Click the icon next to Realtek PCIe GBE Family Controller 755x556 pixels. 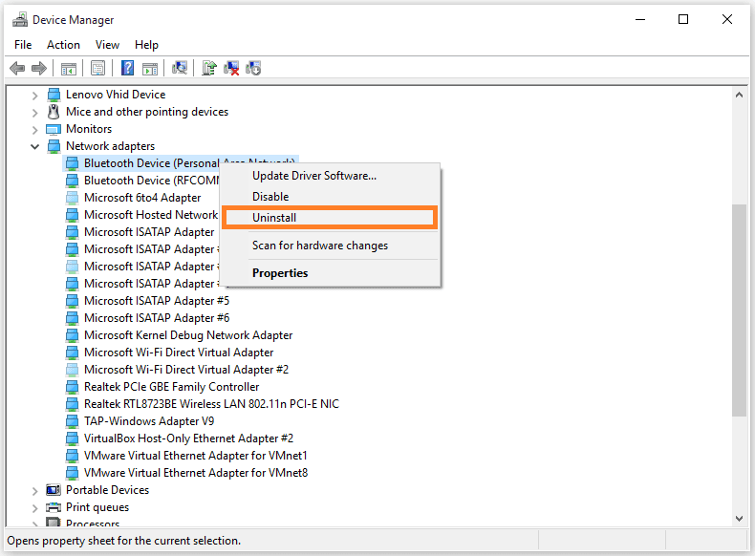click(x=73, y=387)
